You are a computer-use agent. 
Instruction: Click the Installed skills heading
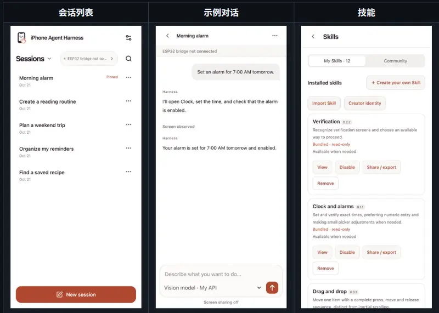(x=324, y=83)
